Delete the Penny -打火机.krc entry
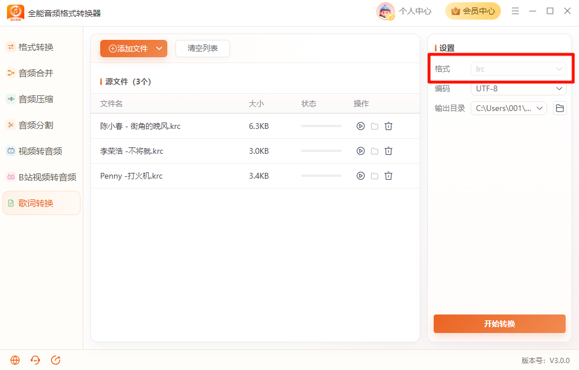Viewport: 579px width, 370px height. [x=388, y=176]
